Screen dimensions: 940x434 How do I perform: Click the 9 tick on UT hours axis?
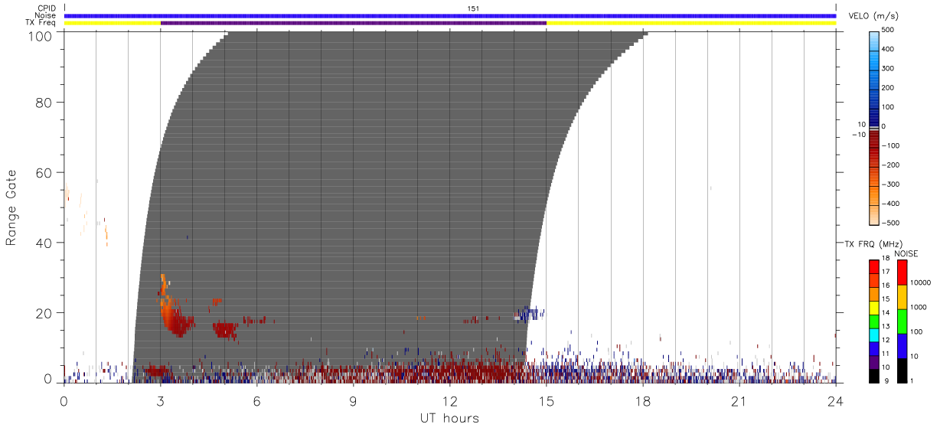(x=354, y=401)
